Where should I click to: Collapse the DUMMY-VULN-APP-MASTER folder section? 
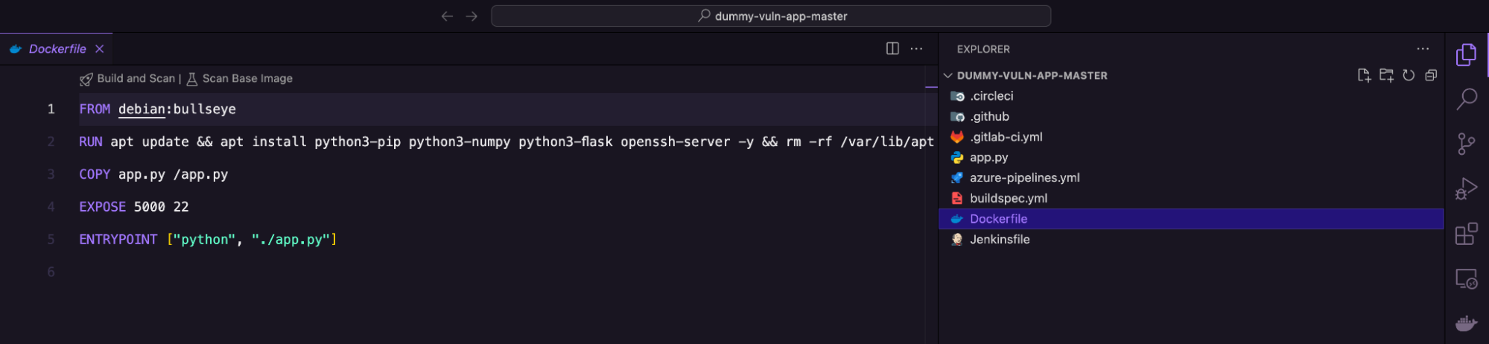pos(948,75)
